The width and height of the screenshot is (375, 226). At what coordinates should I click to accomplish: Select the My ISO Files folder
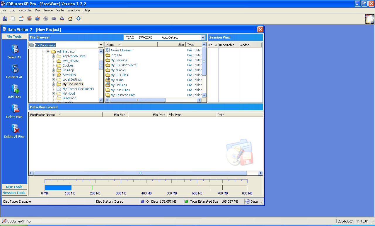point(119,75)
